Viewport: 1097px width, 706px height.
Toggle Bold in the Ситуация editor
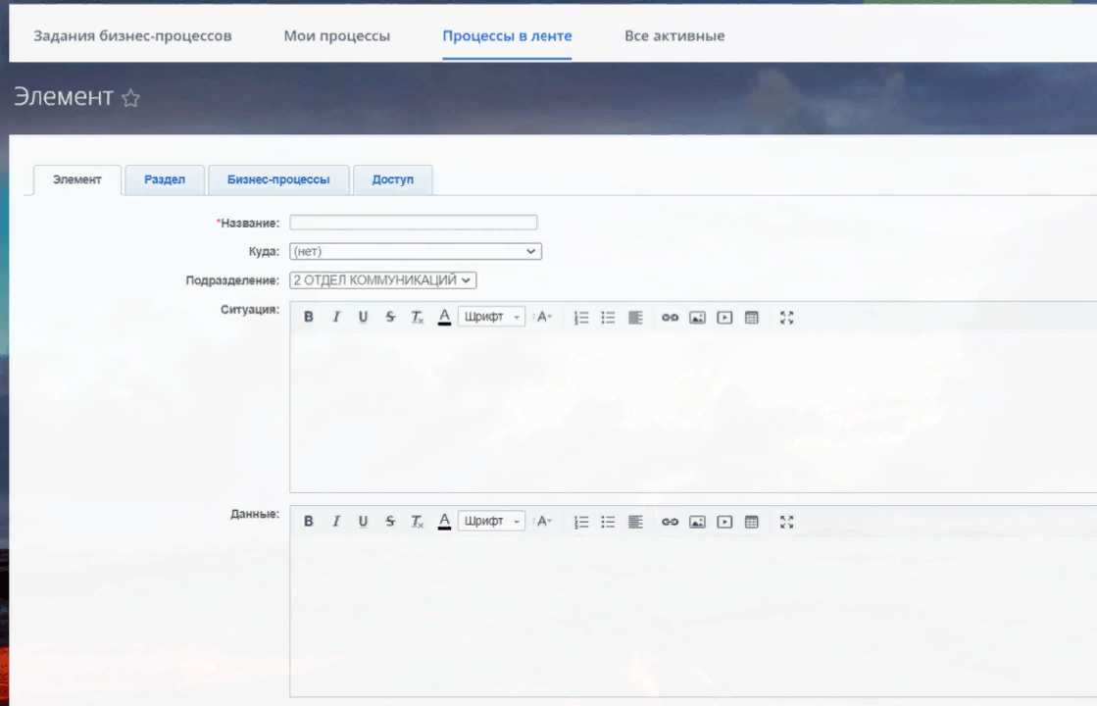[308, 317]
